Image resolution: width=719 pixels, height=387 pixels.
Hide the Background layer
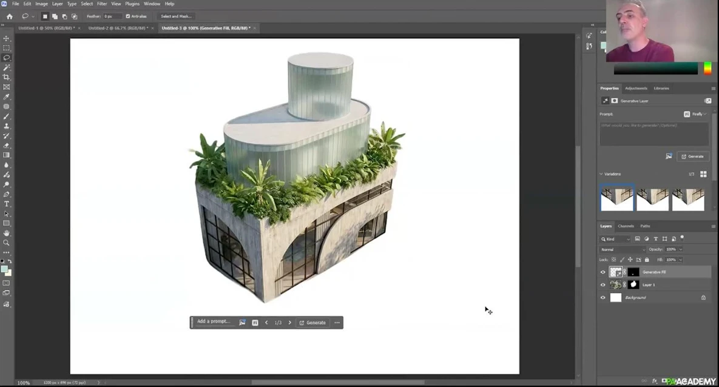pyautogui.click(x=603, y=298)
